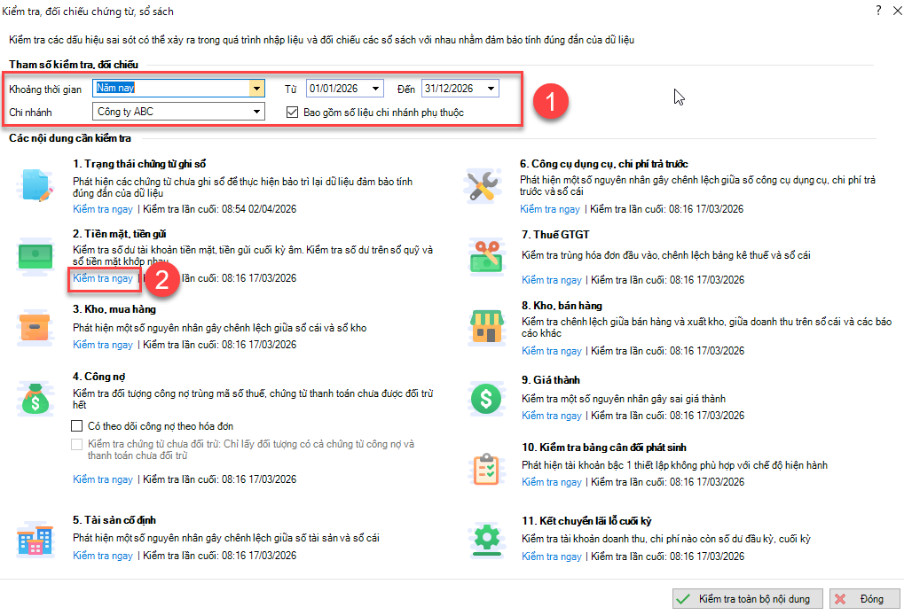The height and width of the screenshot is (615, 904).
Task: Click the heading 10. Kiểm tra bảng cân đối phát sinh
Action: coord(603,448)
